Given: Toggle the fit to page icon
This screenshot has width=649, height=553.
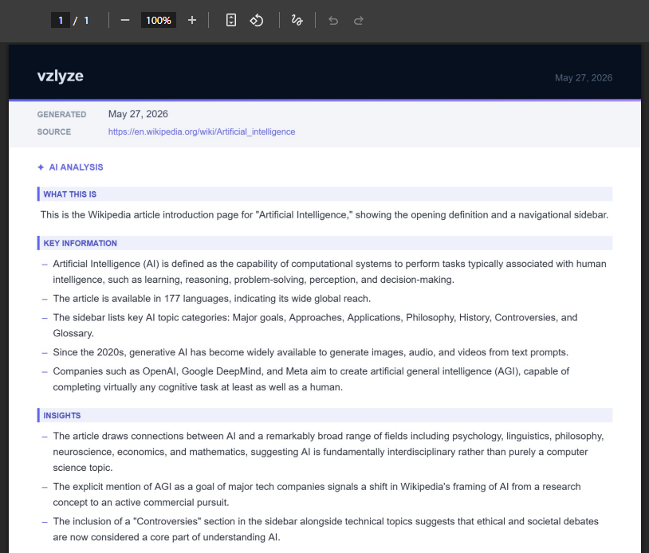Looking at the screenshot, I should click(231, 20).
